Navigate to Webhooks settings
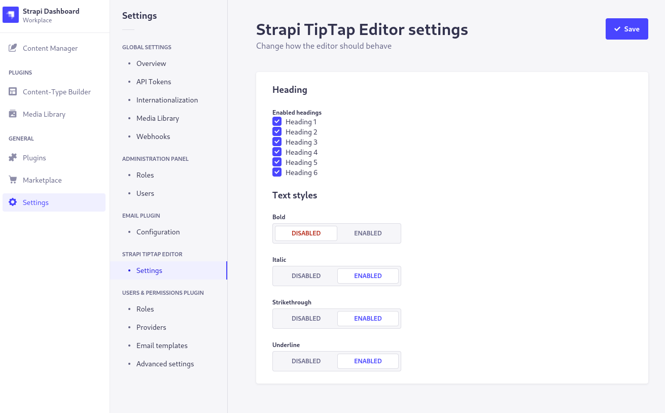Viewport: 665px width, 413px height. point(153,136)
